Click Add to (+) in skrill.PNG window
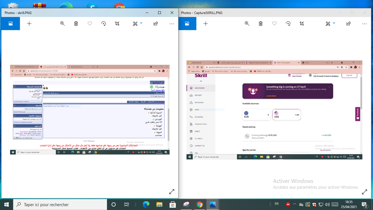Screen dimensions: 373x210 [x=29, y=24]
